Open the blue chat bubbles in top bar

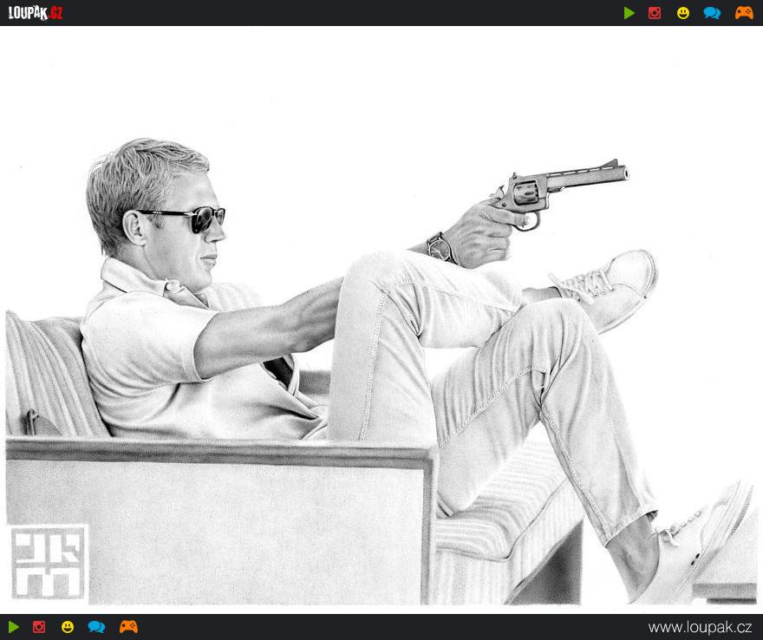pos(712,13)
